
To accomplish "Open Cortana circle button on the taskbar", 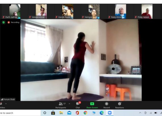I will (x=45, y=113).
